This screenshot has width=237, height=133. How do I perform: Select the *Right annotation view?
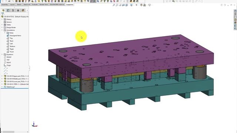pos(10,49)
